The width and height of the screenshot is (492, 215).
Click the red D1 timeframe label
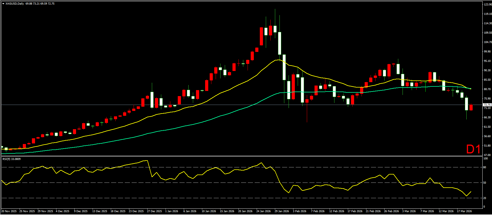[x=473, y=149]
